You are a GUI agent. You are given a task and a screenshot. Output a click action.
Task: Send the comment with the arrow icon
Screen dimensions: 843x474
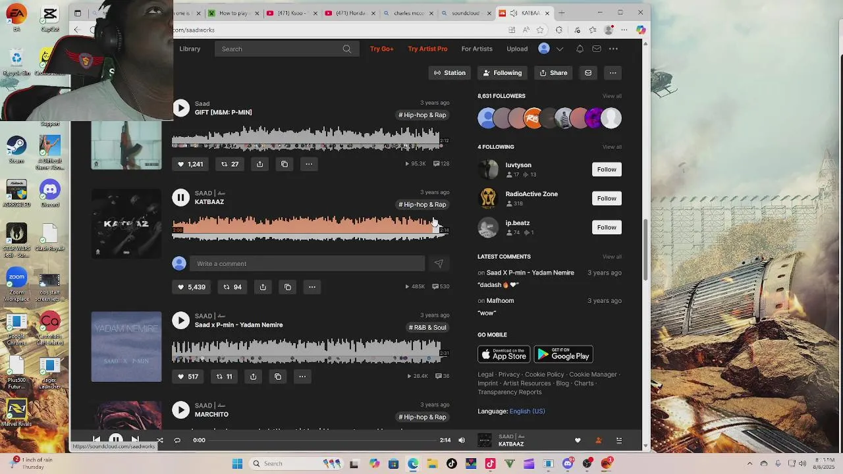(439, 263)
